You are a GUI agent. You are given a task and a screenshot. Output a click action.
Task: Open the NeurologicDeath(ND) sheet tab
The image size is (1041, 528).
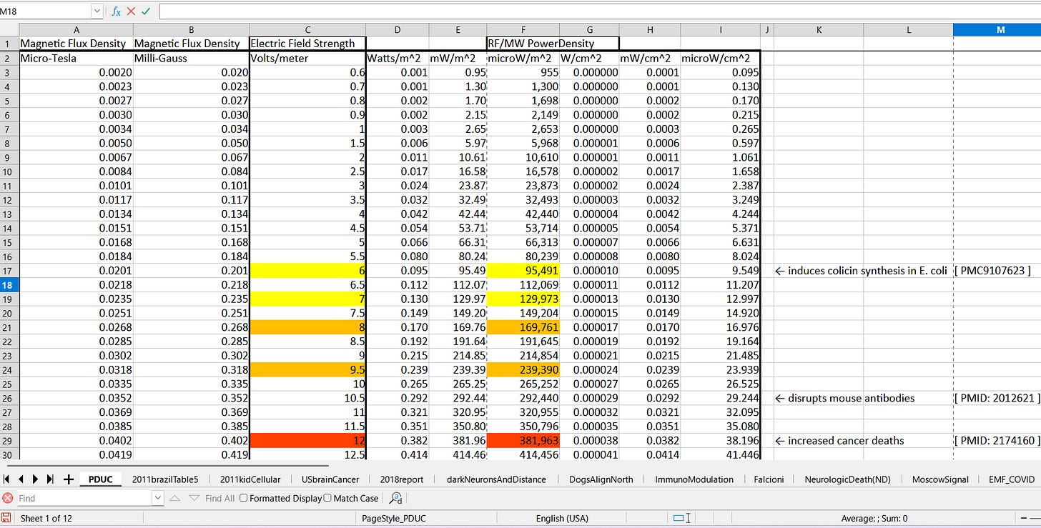tap(847, 479)
